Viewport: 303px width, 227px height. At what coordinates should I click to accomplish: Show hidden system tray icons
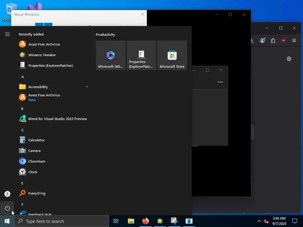[259, 221]
